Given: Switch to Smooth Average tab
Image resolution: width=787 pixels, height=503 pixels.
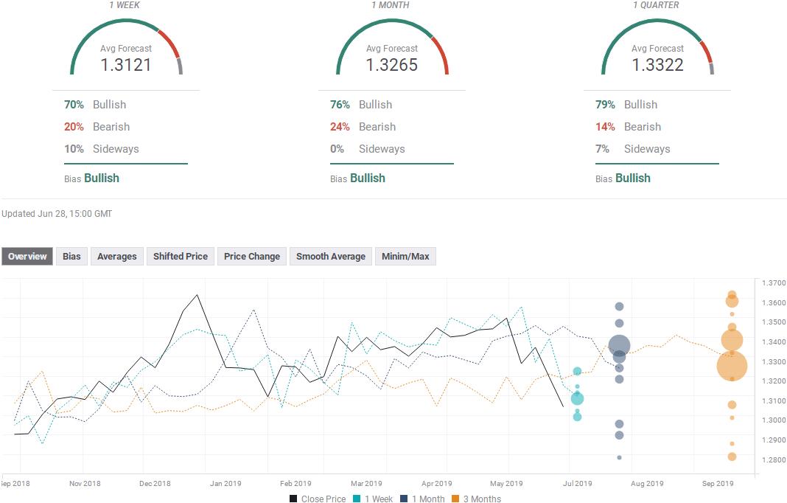Looking at the screenshot, I should click(x=330, y=257).
